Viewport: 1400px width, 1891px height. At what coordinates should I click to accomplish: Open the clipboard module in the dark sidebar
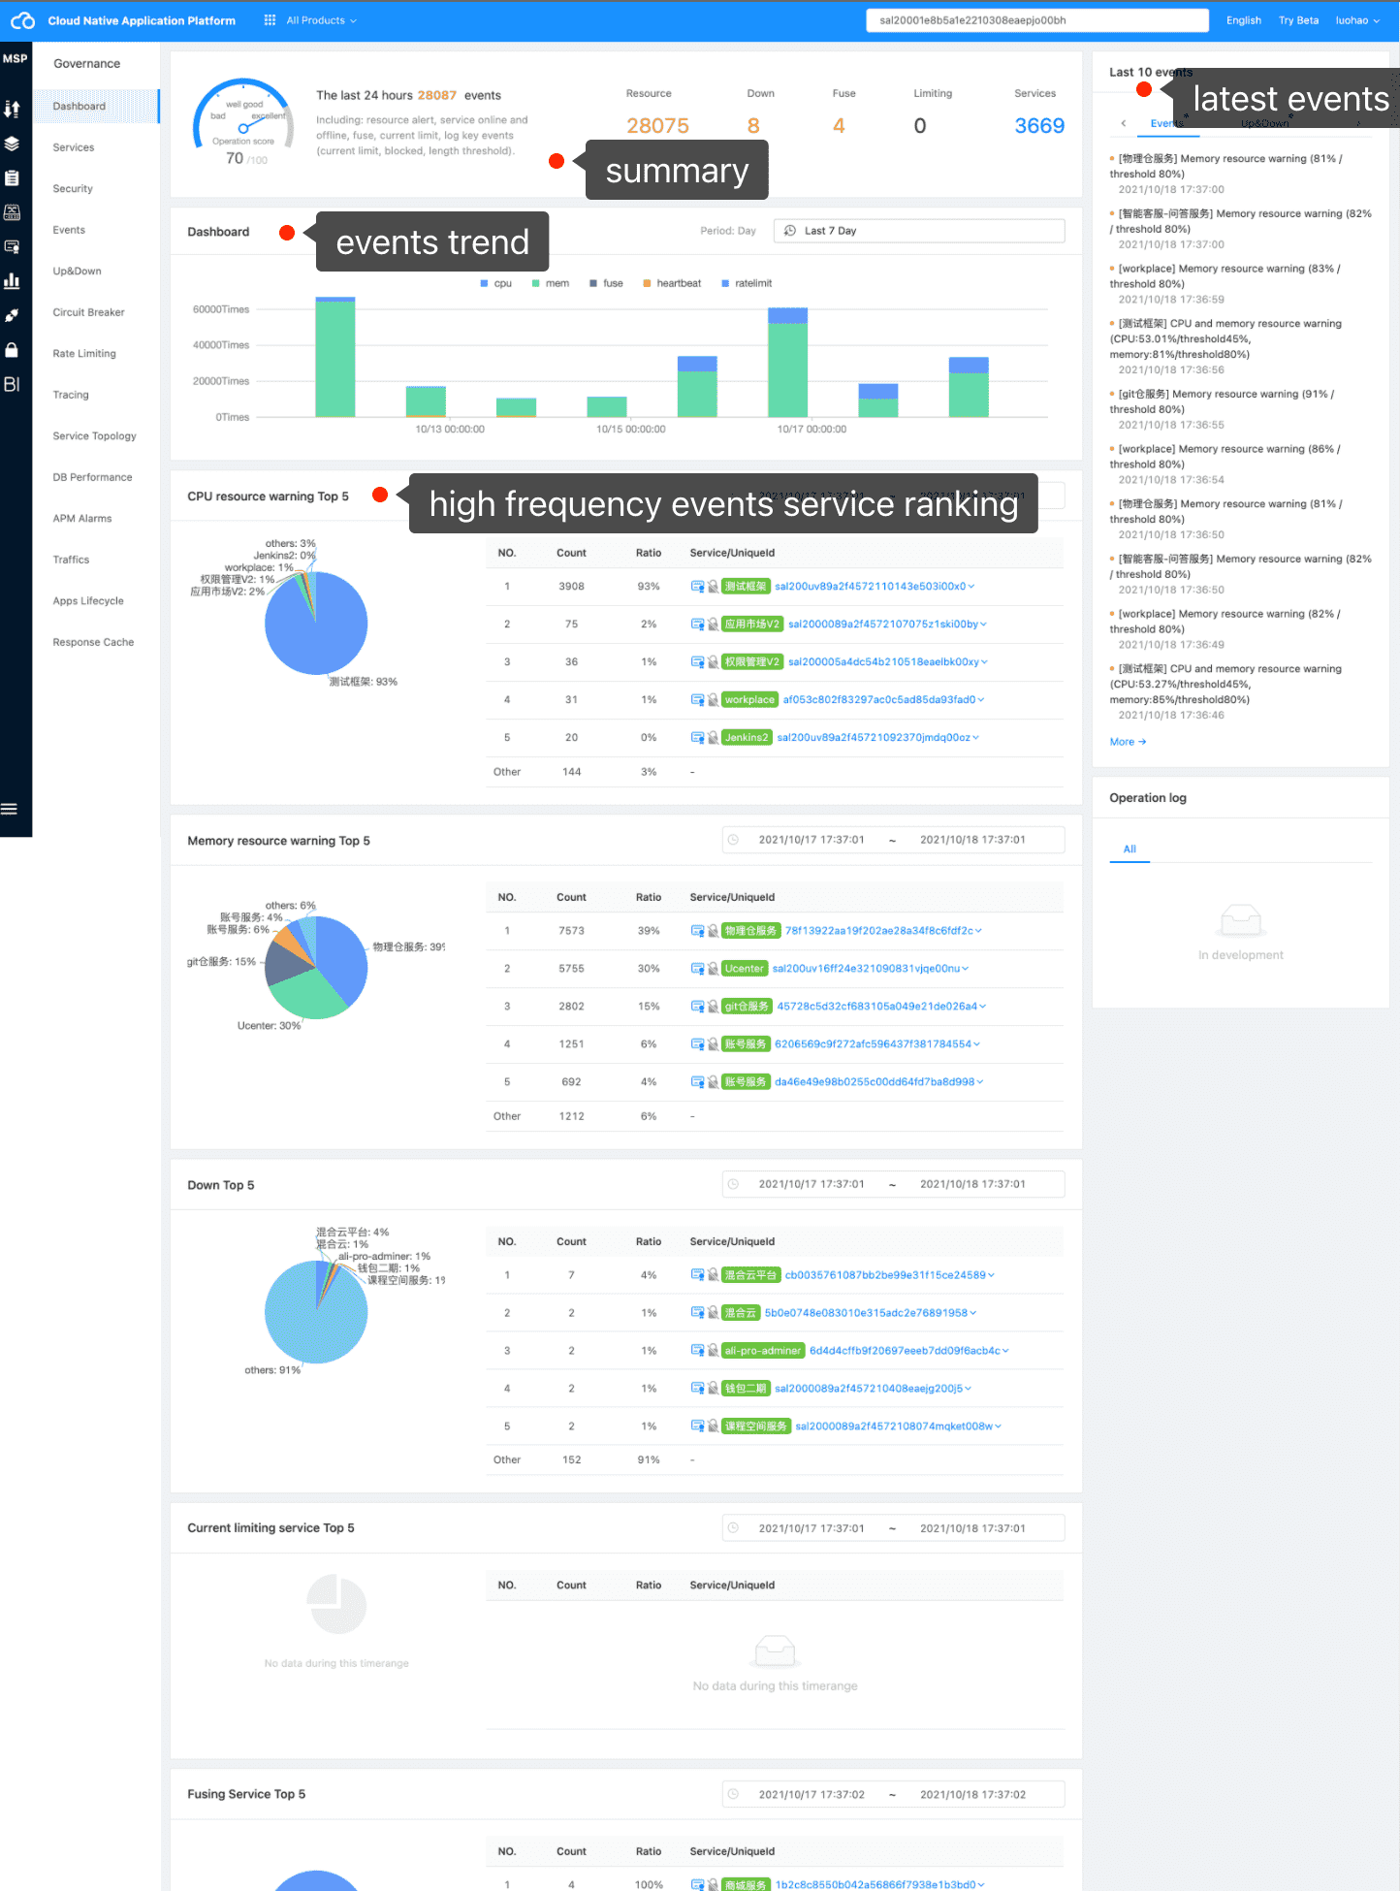tap(12, 177)
